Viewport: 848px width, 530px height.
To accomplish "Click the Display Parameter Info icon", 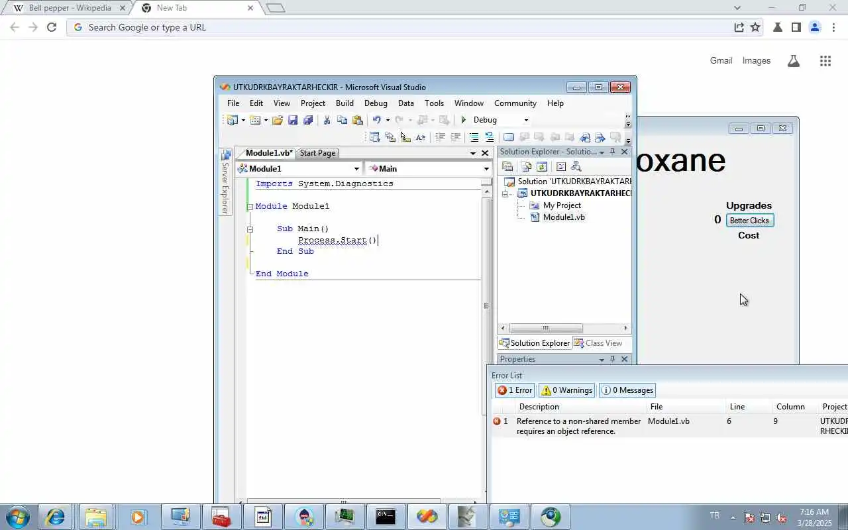I will coord(390,137).
